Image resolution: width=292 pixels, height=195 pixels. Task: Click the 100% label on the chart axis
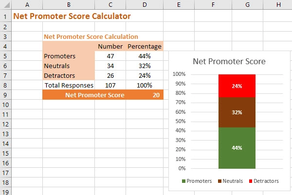(179, 74)
